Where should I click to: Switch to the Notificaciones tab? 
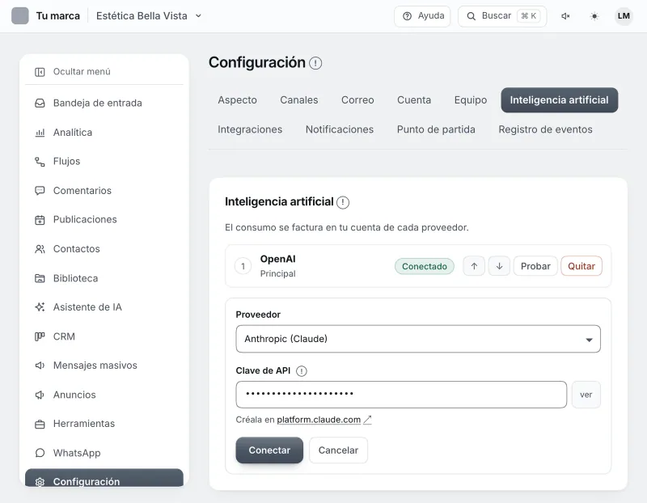tap(340, 129)
